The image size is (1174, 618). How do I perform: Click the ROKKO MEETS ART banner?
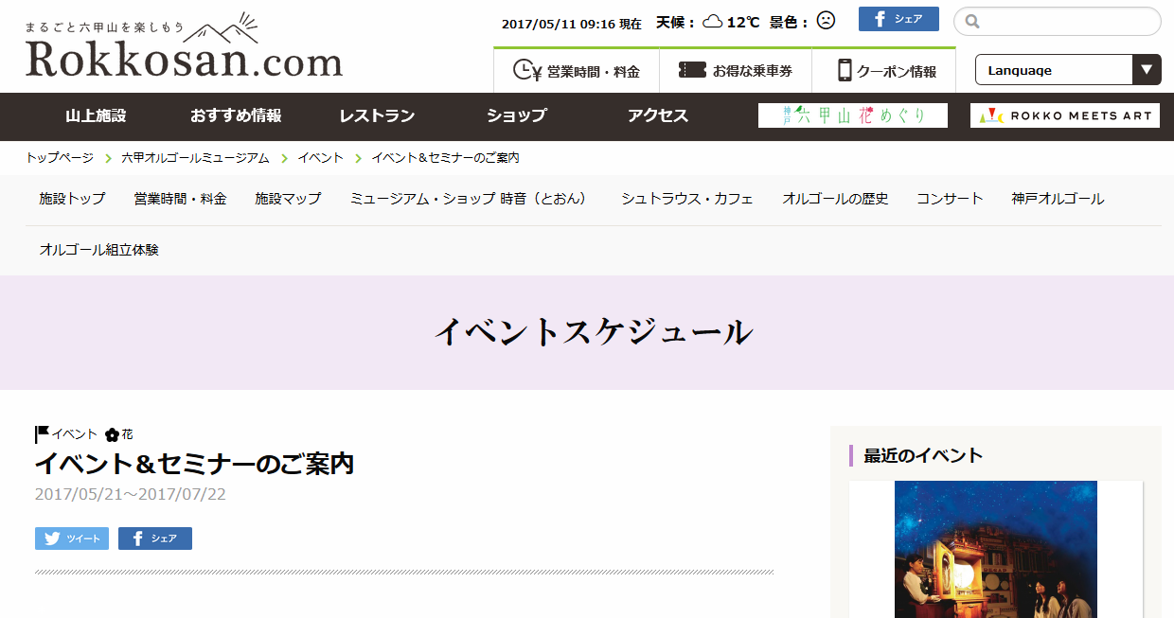pos(1065,115)
